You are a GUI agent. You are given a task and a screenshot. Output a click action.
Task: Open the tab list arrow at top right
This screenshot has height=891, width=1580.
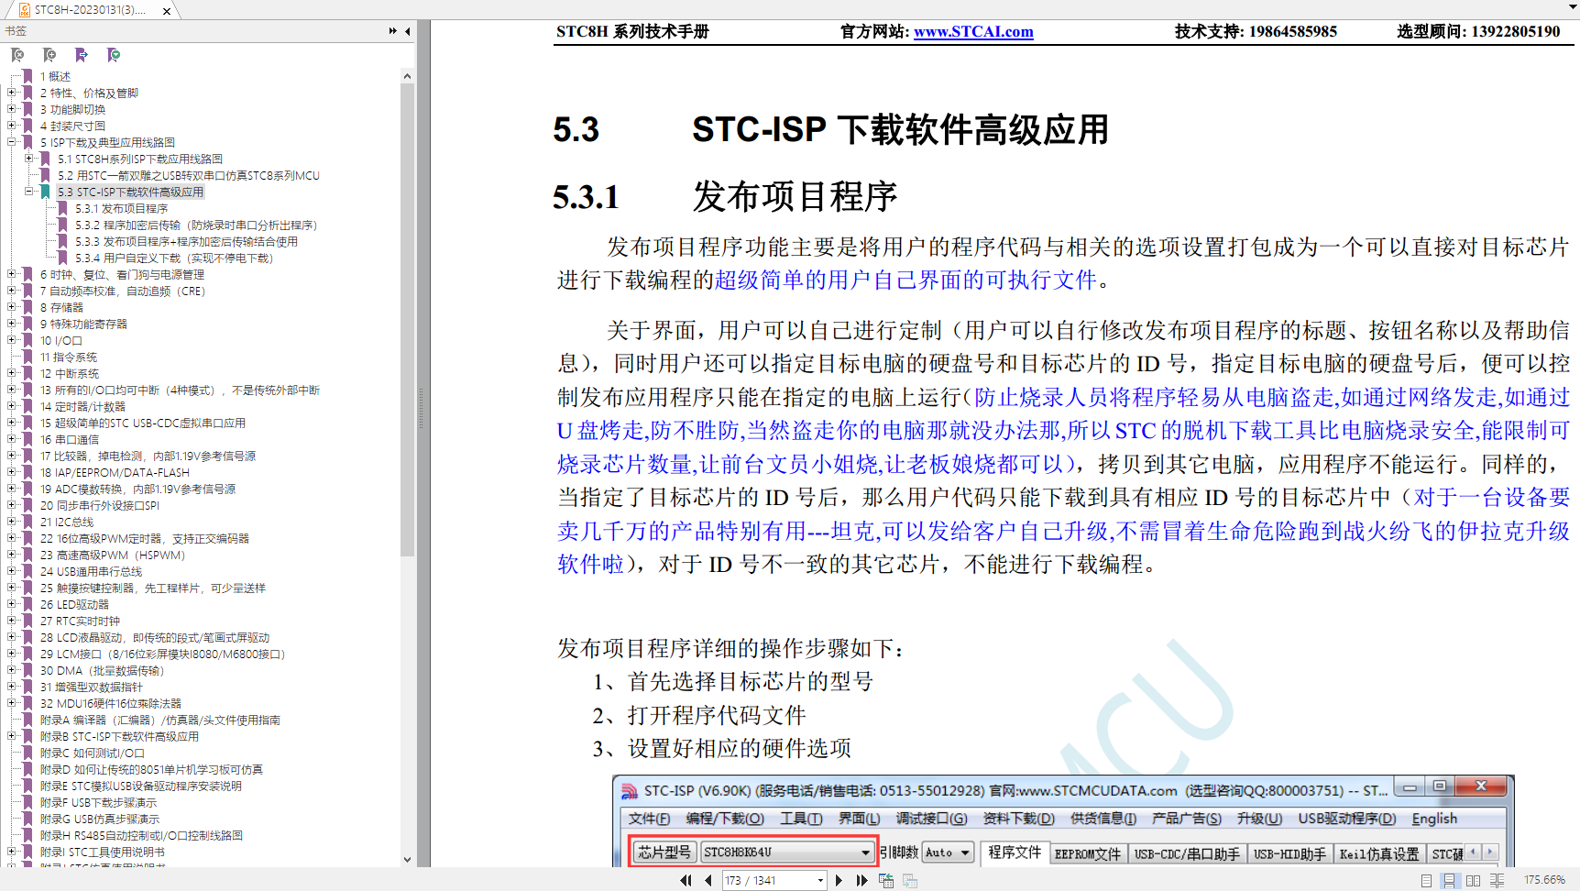click(x=1573, y=7)
